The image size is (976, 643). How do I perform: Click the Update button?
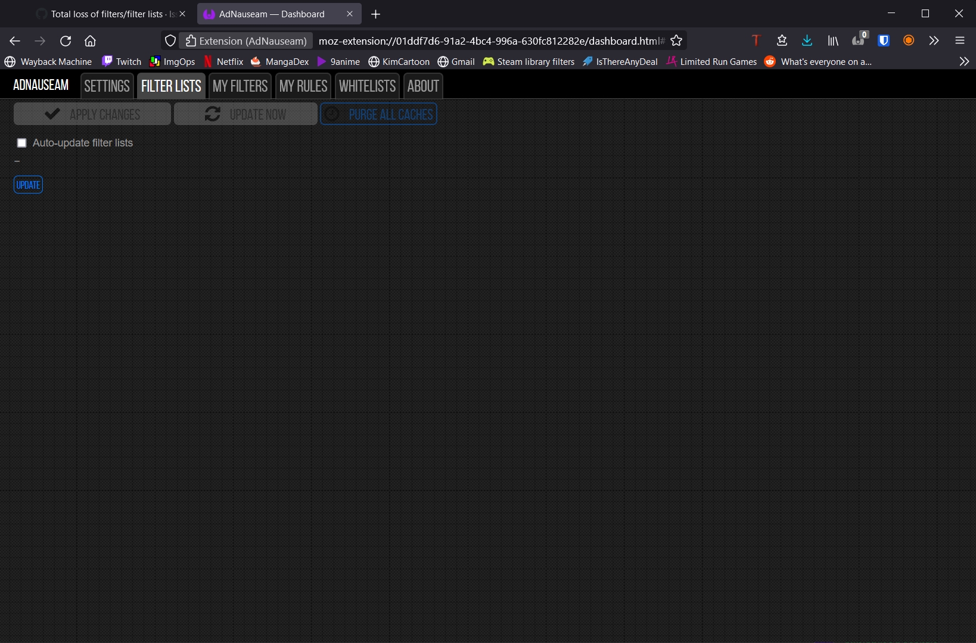point(28,185)
